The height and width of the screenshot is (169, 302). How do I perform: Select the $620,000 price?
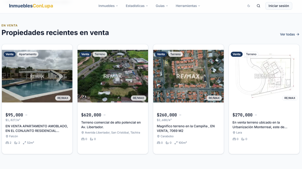[x=91, y=115]
